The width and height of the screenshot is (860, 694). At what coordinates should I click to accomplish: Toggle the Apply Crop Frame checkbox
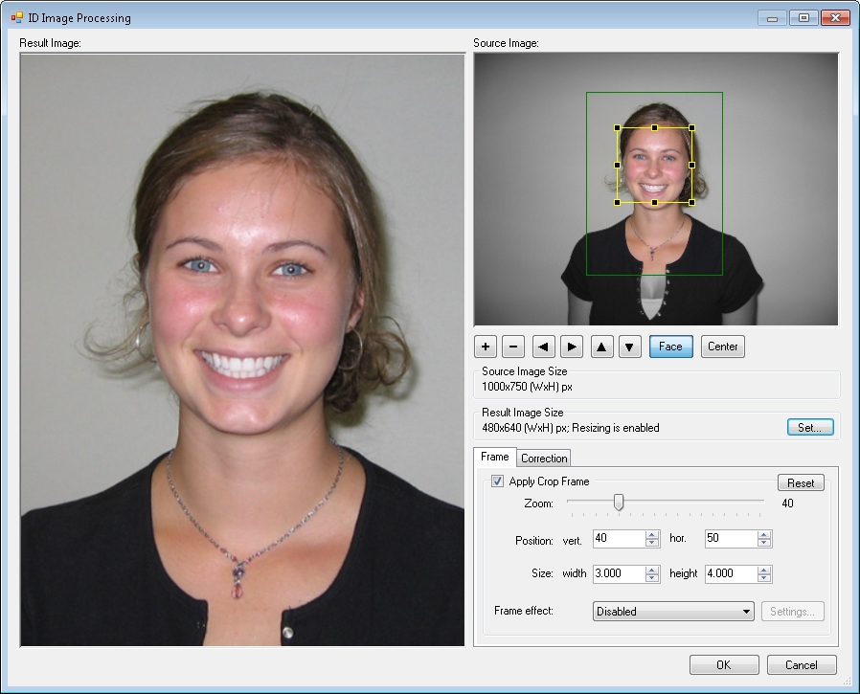[497, 481]
